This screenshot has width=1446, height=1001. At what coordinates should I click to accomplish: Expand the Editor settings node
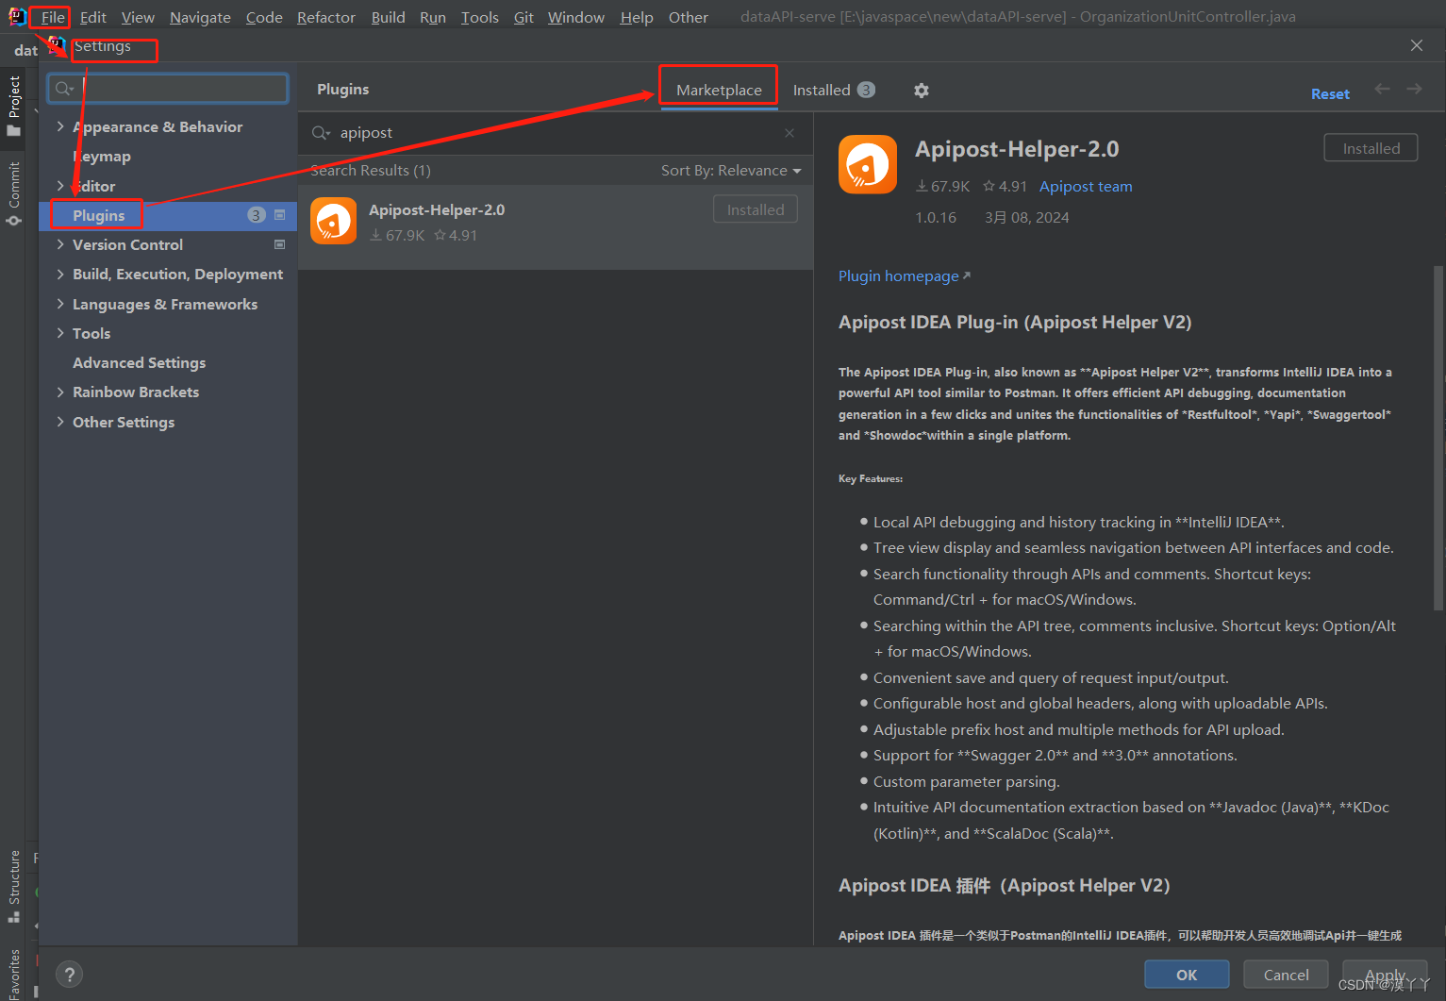(60, 186)
